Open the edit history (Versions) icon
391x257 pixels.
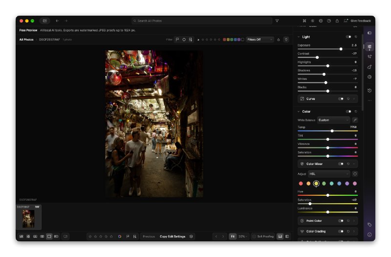click(x=369, y=91)
